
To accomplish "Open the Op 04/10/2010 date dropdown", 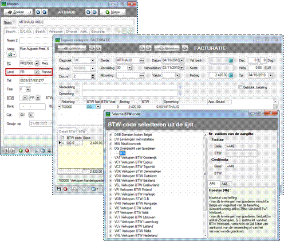I will (x=271, y=75).
